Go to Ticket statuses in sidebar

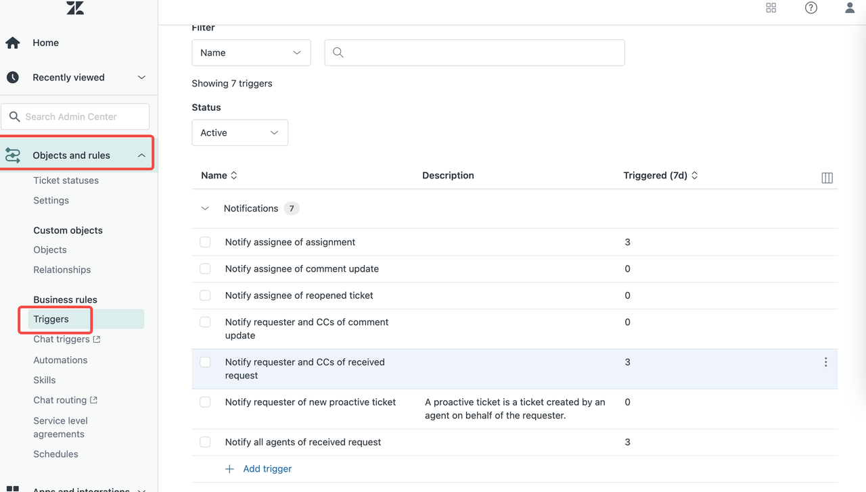pos(66,180)
